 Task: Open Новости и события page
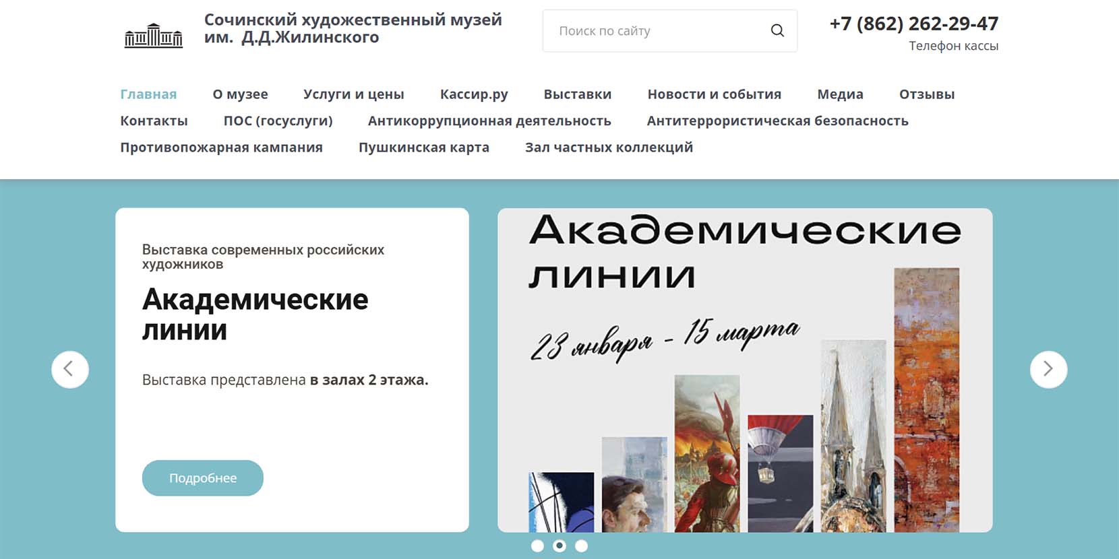(715, 94)
